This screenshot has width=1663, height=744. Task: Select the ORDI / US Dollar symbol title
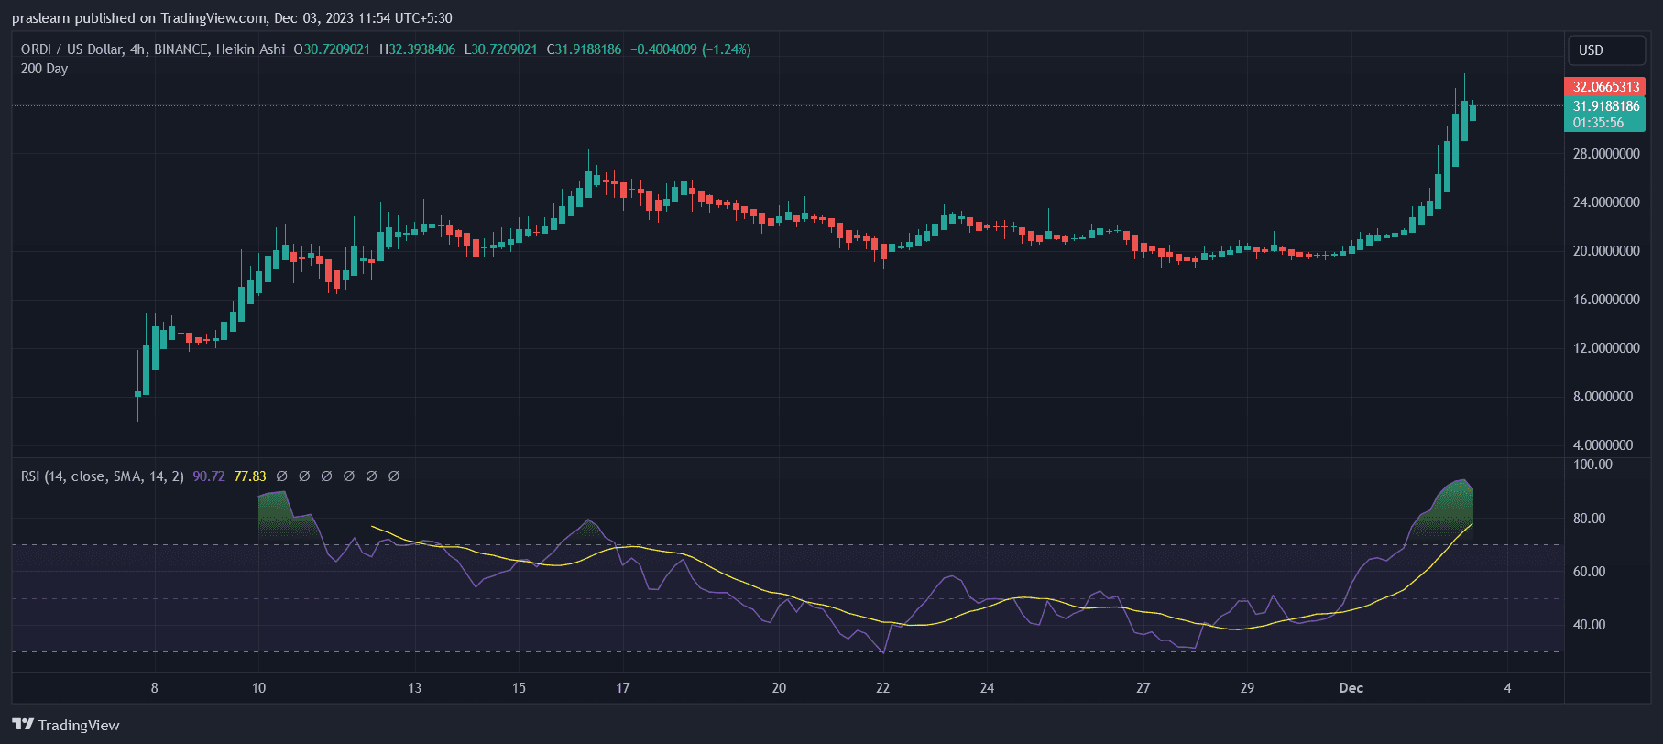tap(71, 49)
